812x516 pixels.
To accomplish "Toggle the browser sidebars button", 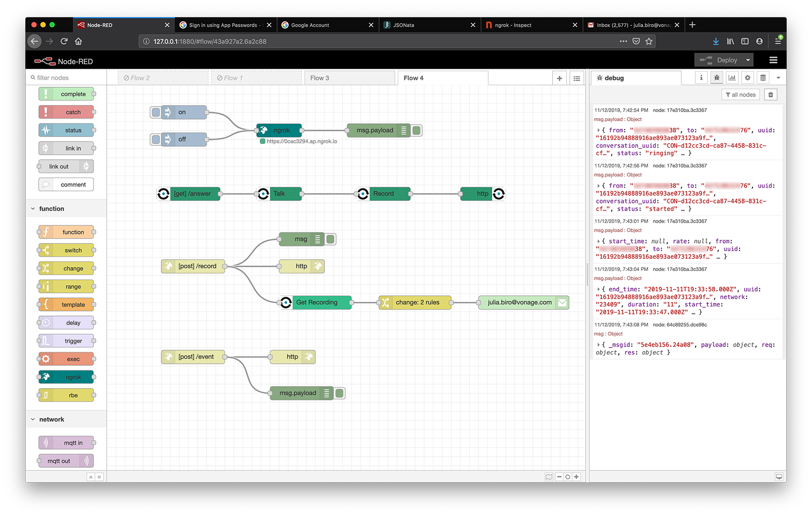I will [745, 42].
